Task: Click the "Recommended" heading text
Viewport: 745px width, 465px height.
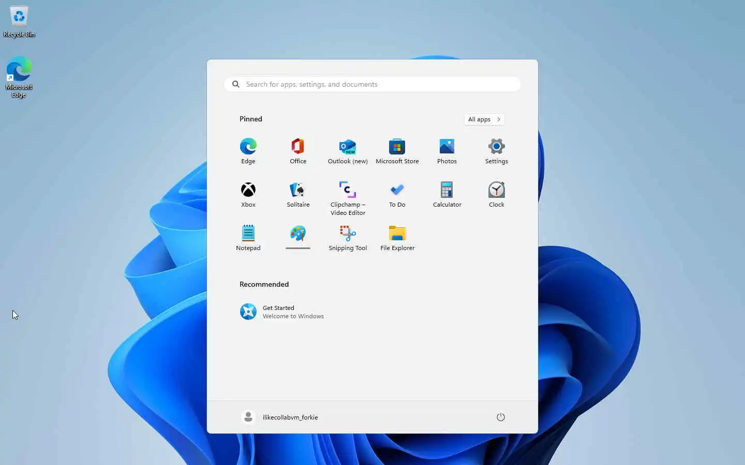Action: [x=264, y=284]
